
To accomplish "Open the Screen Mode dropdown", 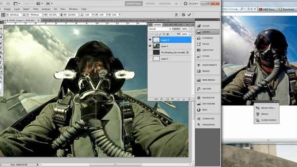I will [49, 3].
